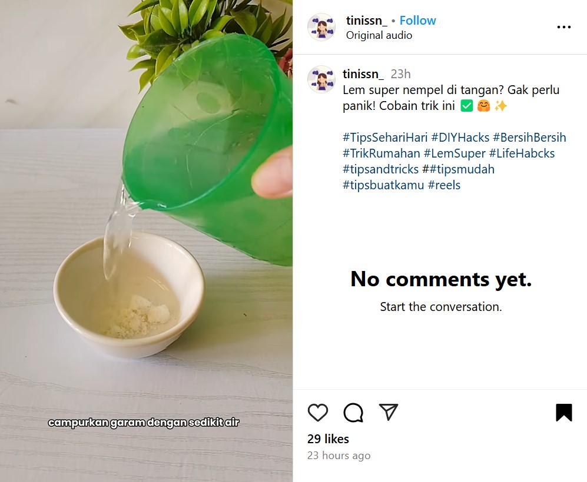The image size is (587, 482).
Task: Open tinissn_'s profile picture in the header
Action: (321, 26)
